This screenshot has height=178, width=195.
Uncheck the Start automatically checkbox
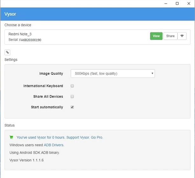pos(72,107)
